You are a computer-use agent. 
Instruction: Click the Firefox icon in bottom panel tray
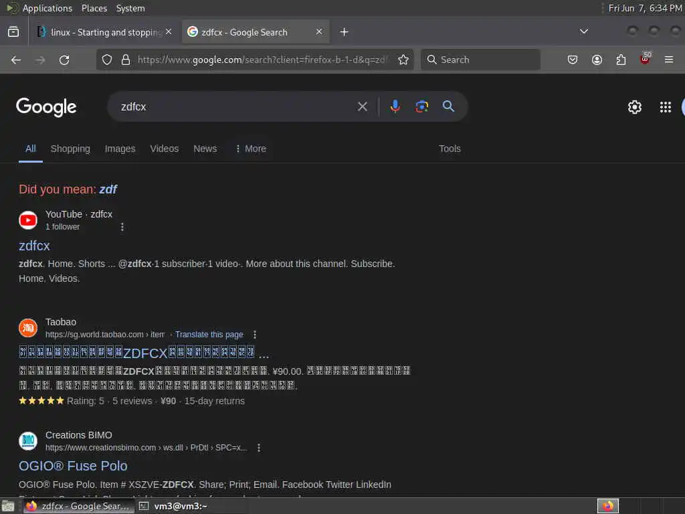[x=608, y=506]
